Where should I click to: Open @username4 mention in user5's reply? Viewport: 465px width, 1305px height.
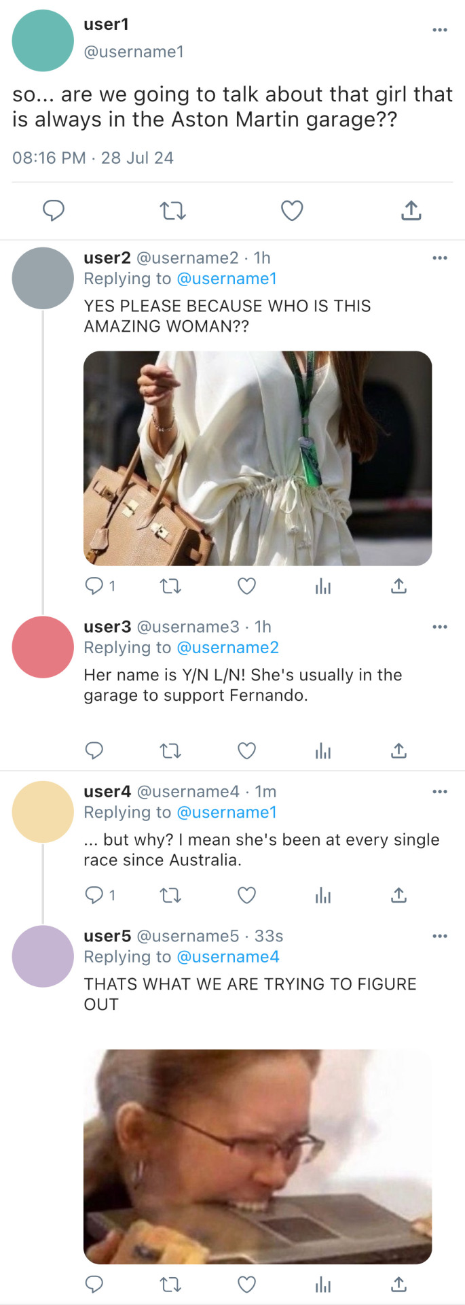pos(227,957)
